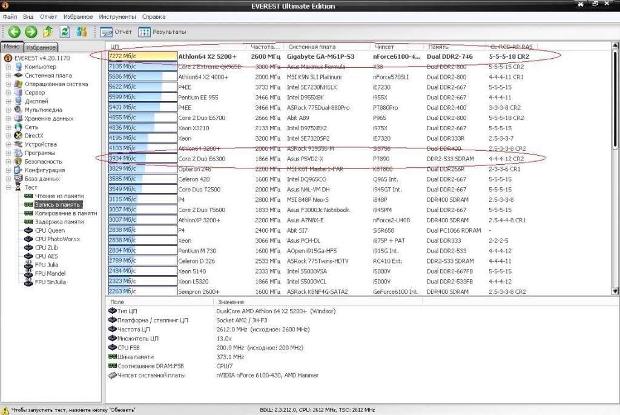Expand the База данных tree node

tap(8, 179)
